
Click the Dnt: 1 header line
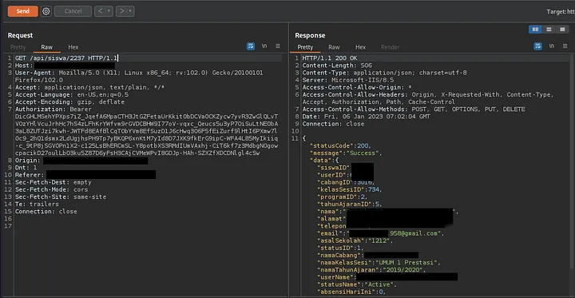pyautogui.click(x=26, y=168)
